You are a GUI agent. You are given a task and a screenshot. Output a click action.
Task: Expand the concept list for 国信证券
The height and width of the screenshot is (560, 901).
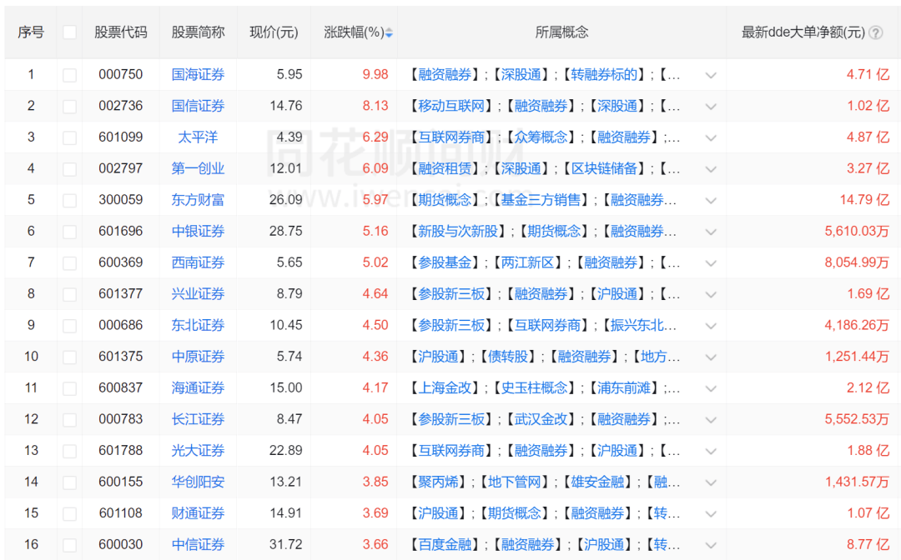pyautogui.click(x=711, y=106)
